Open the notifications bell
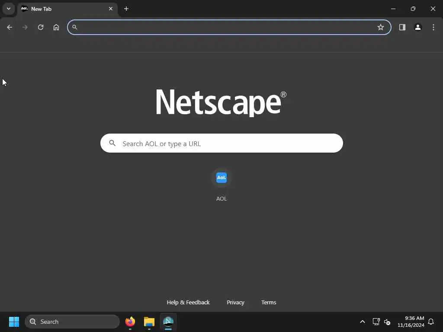 point(431,322)
